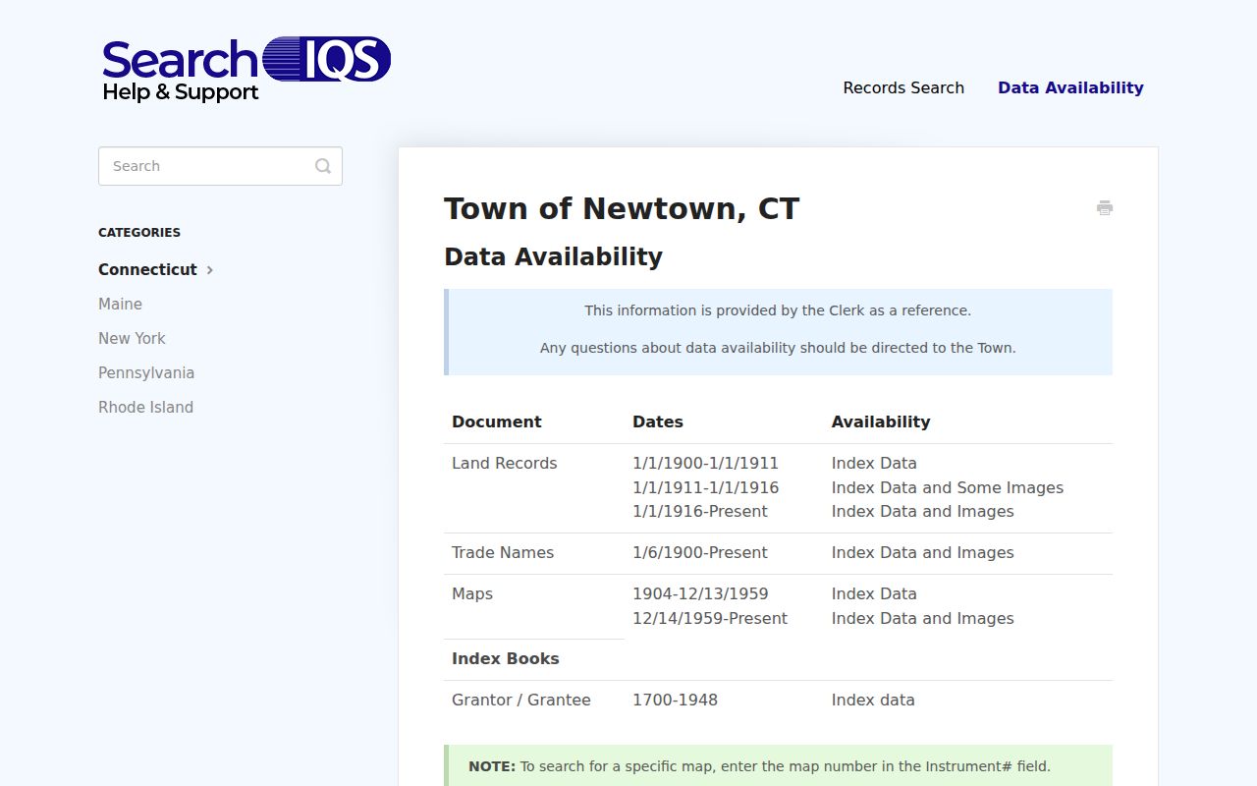Click the NOTE about map number search
This screenshot has height=786, width=1257.
point(759,766)
